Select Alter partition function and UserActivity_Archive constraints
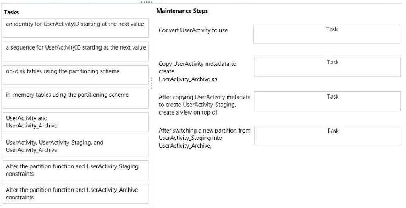This screenshot has height=208, width=406. [x=76, y=194]
